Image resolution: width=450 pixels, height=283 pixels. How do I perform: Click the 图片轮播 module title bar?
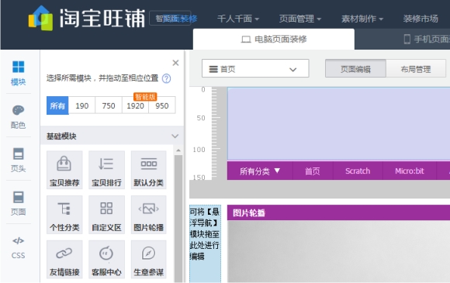(x=338, y=212)
